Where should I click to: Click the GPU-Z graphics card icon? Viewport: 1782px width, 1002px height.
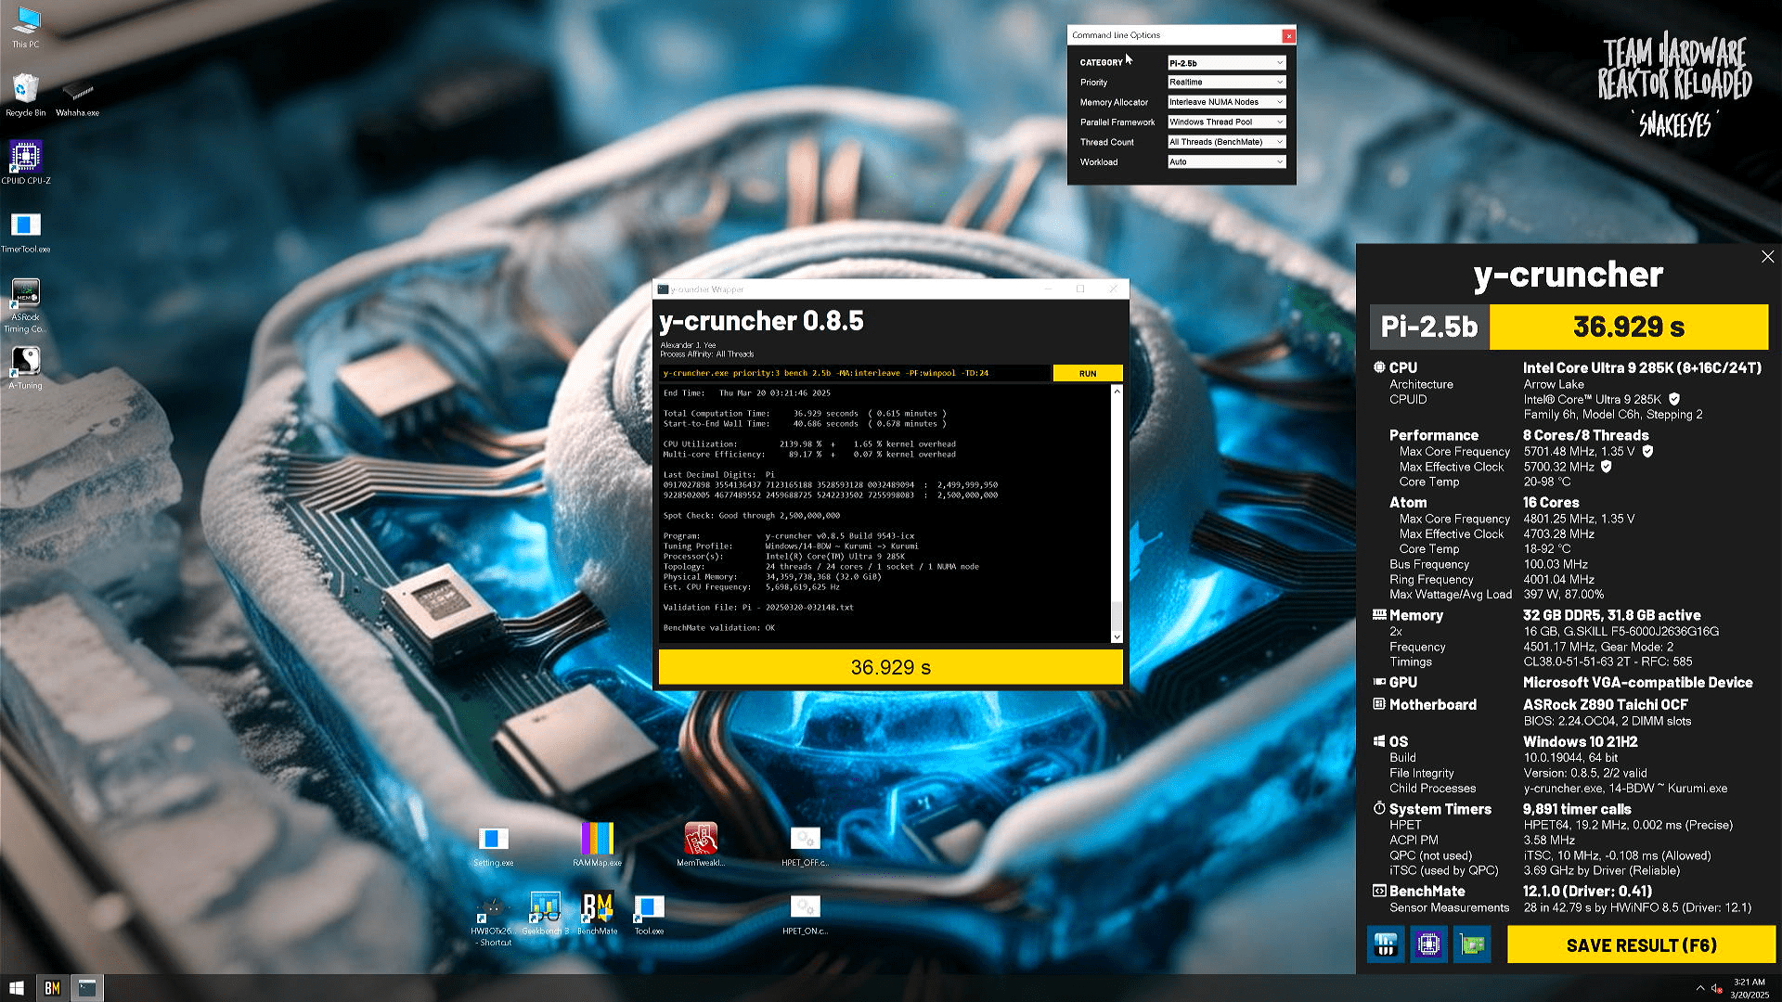(1472, 944)
